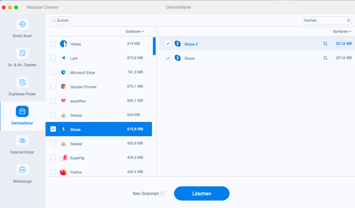Select the Deinstallierer sidebar icon

click(x=22, y=112)
